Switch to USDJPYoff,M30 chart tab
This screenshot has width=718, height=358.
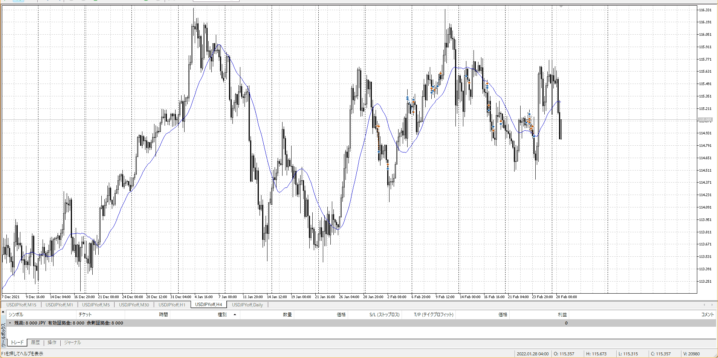point(134,305)
